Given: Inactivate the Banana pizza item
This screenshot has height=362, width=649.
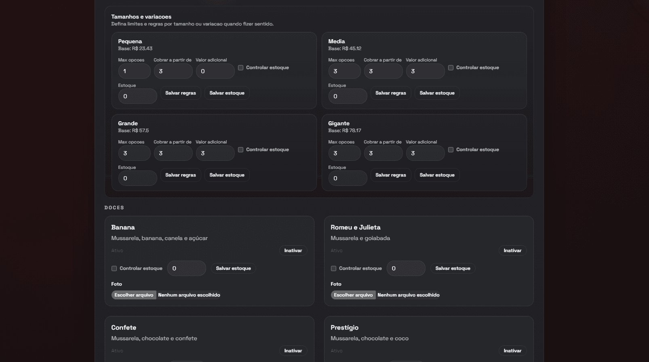Looking at the screenshot, I should pos(293,251).
